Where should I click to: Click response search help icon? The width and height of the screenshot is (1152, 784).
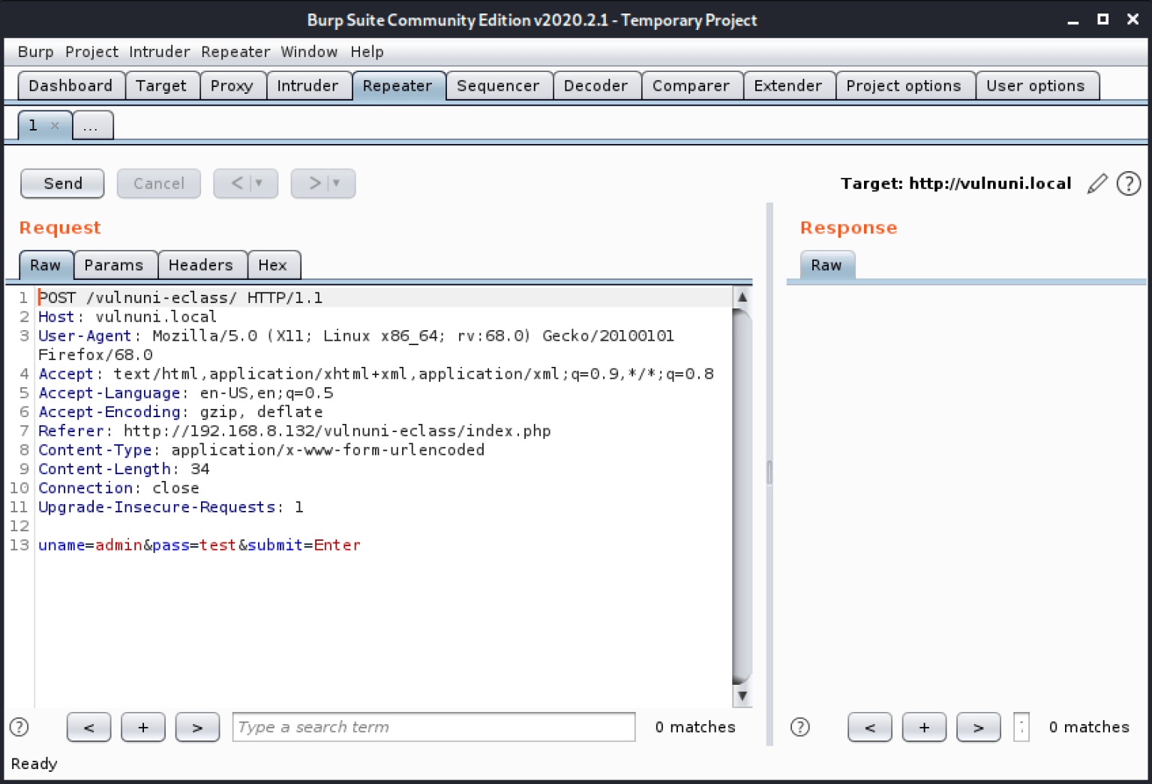pos(800,727)
